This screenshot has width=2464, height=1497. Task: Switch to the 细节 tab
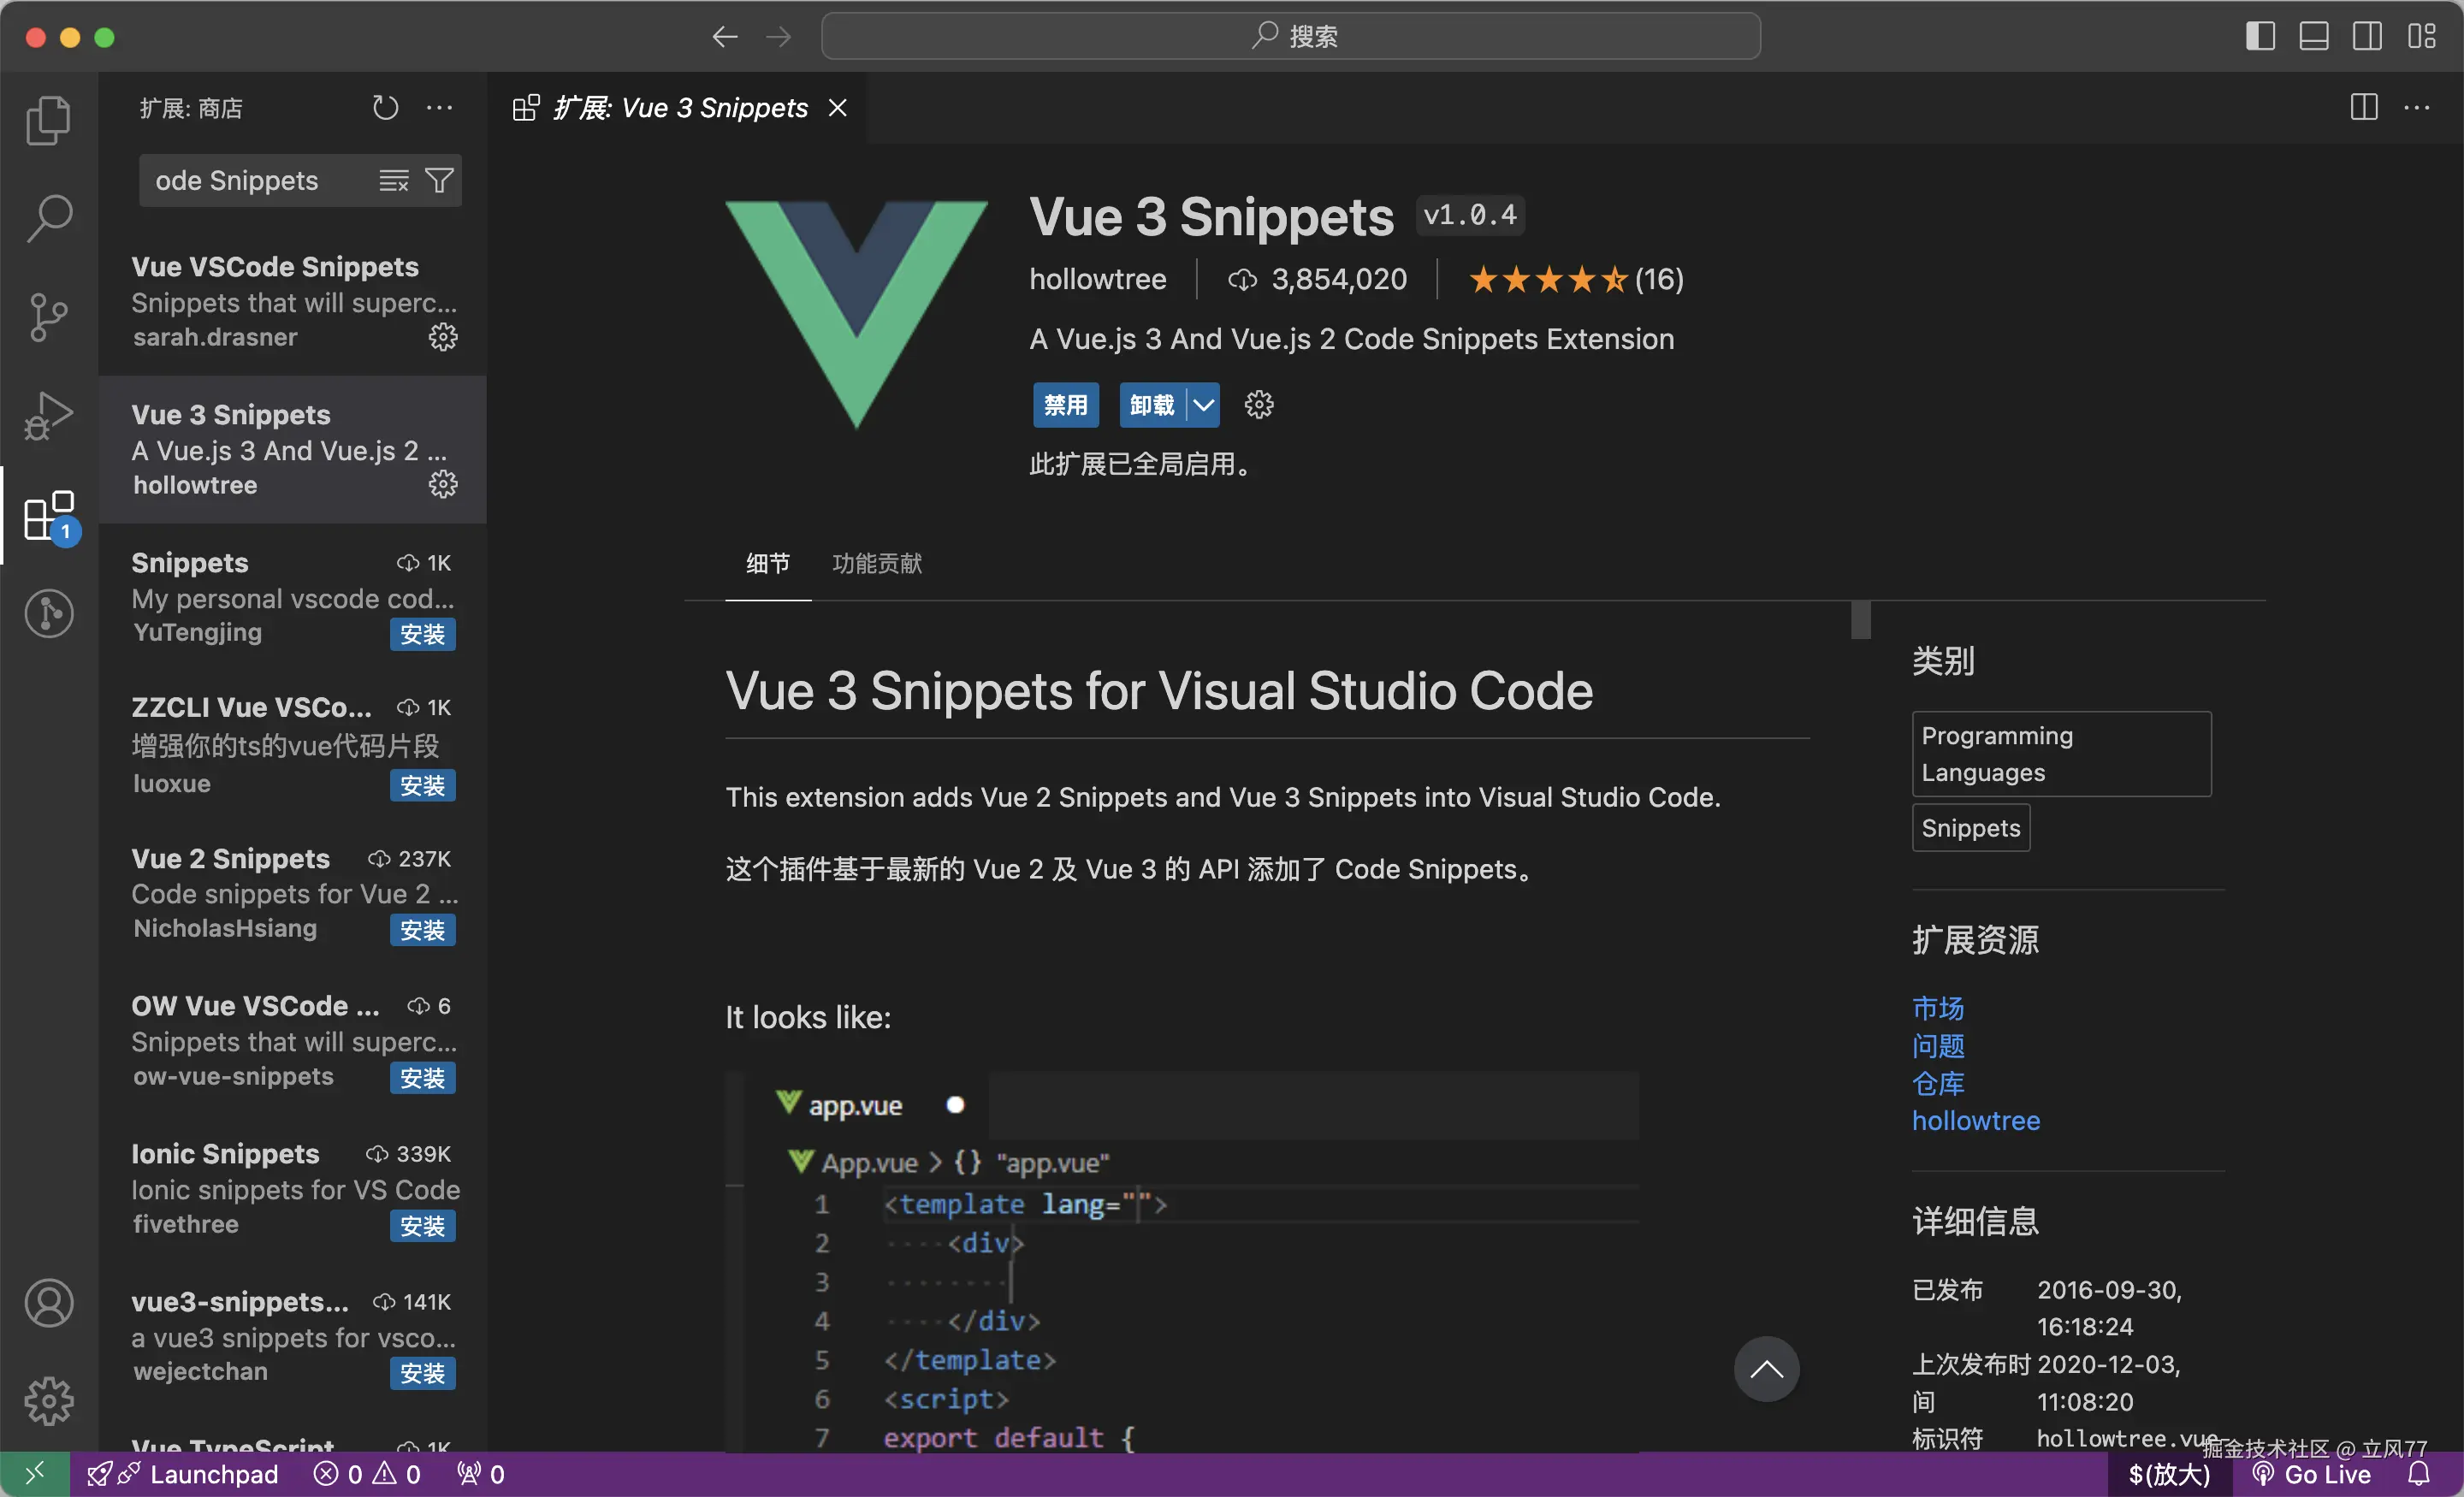pyautogui.click(x=767, y=563)
